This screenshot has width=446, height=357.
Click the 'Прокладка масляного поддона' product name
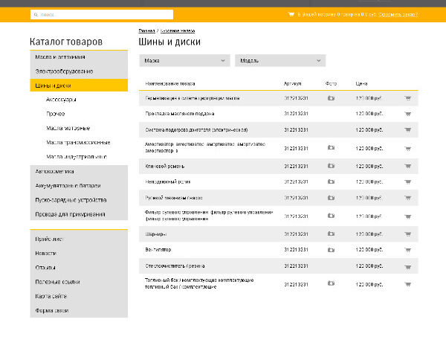(180, 114)
